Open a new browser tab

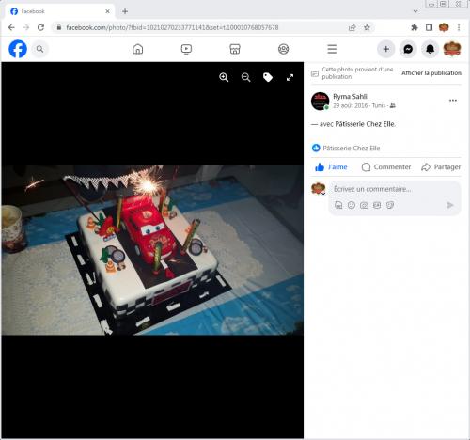[125, 11]
